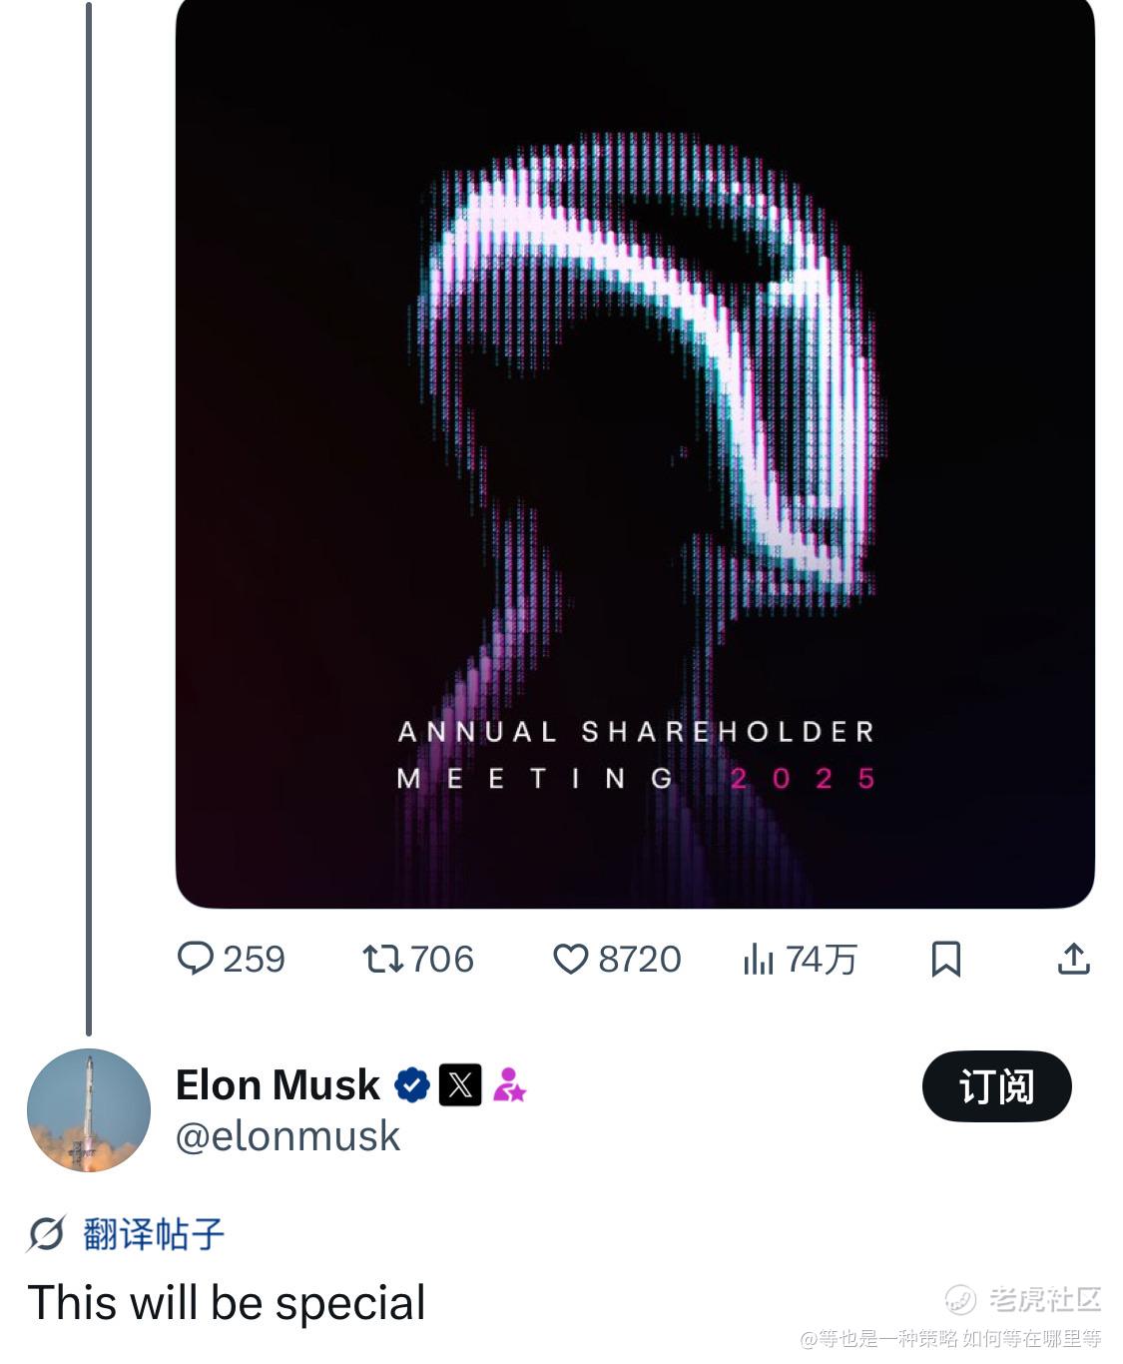The width and height of the screenshot is (1123, 1364).
Task: Bookmark the shareholder meeting post
Action: click(x=945, y=959)
